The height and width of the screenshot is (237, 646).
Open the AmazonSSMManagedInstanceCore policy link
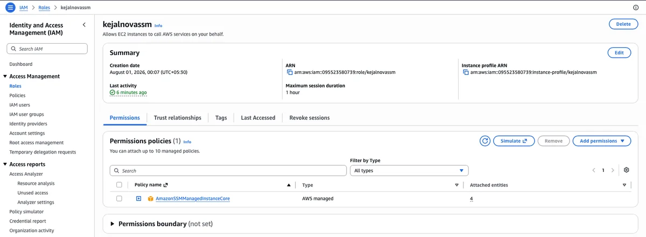(193, 198)
